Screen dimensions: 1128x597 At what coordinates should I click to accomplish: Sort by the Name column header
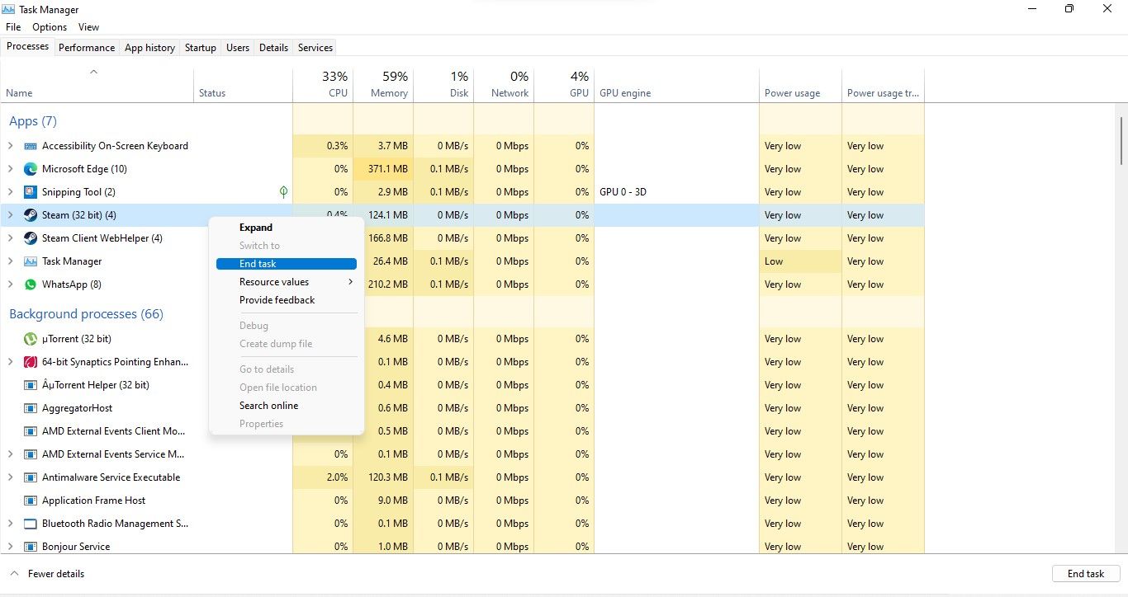pyautogui.click(x=97, y=84)
